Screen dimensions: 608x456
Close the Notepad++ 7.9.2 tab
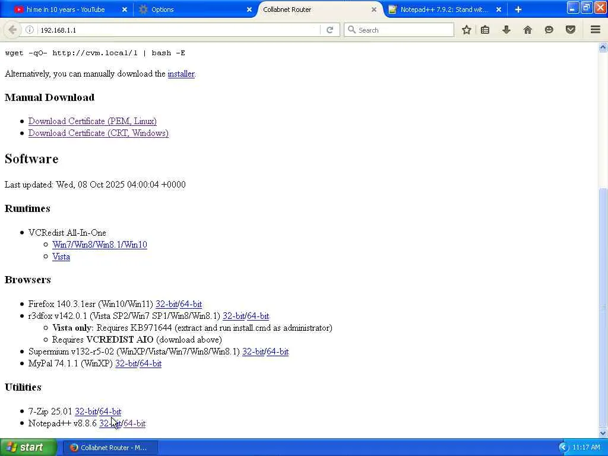[499, 9]
